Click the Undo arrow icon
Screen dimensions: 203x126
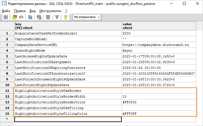click(x=21, y=17)
